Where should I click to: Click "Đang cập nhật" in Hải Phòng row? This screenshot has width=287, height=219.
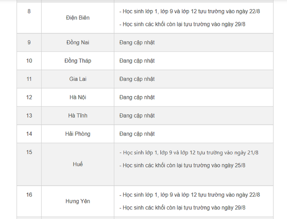pos(137,134)
